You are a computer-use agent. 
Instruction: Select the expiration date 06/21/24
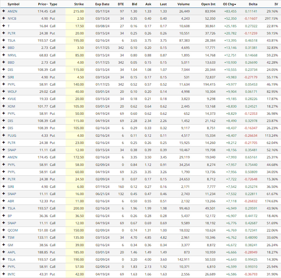[102, 194]
